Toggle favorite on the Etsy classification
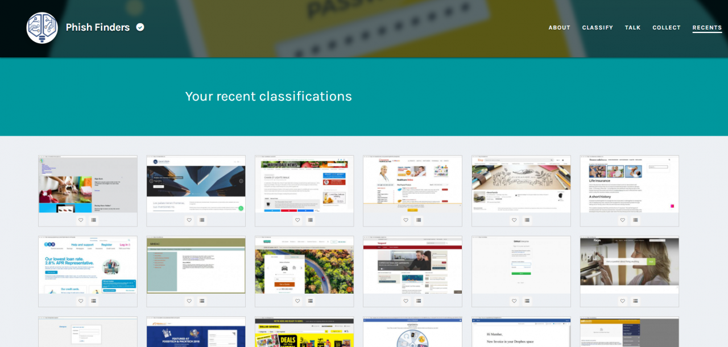Screen dimensions: 728x347 (x=514, y=220)
